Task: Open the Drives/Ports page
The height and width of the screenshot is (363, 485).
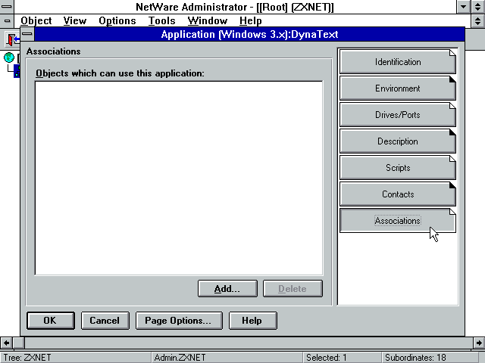Action: pyautogui.click(x=397, y=115)
